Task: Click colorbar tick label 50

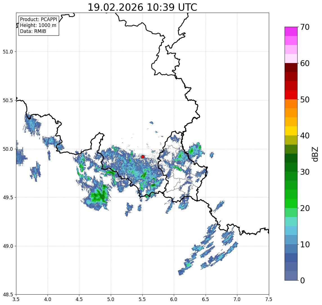Action: pyautogui.click(x=305, y=100)
